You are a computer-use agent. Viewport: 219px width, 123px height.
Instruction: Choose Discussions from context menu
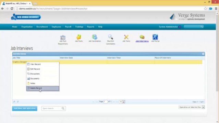43,74
